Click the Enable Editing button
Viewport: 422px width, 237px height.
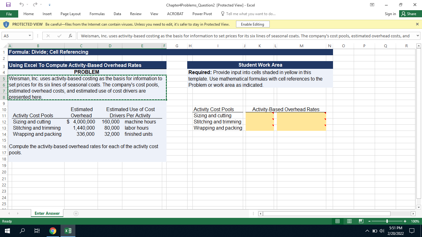click(253, 24)
